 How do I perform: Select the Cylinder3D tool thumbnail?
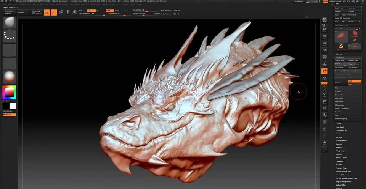coord(355,33)
